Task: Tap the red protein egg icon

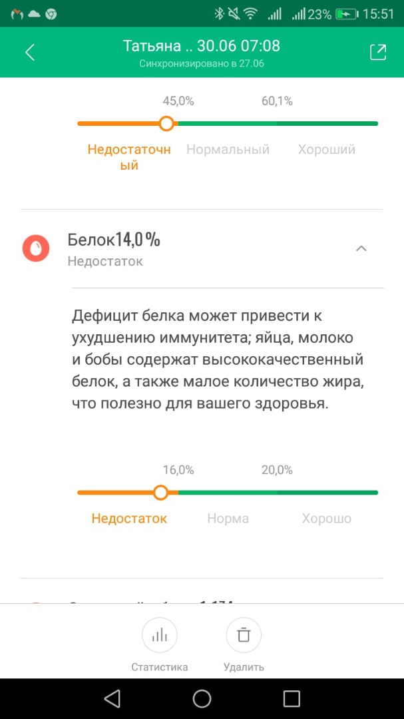Action: coord(35,248)
